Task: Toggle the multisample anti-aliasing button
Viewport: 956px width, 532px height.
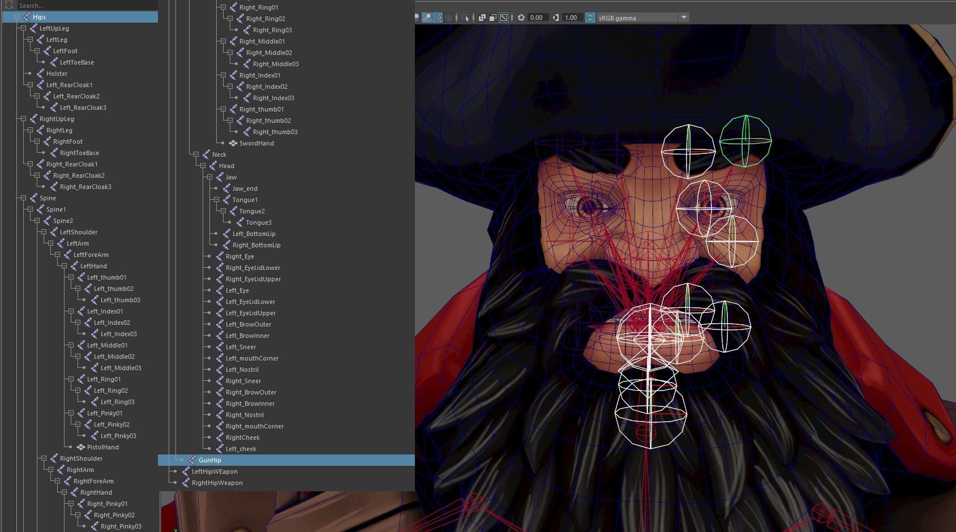Action: [x=438, y=18]
